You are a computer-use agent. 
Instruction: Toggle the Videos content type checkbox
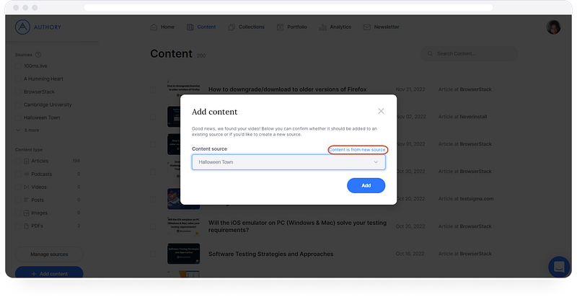point(17,187)
